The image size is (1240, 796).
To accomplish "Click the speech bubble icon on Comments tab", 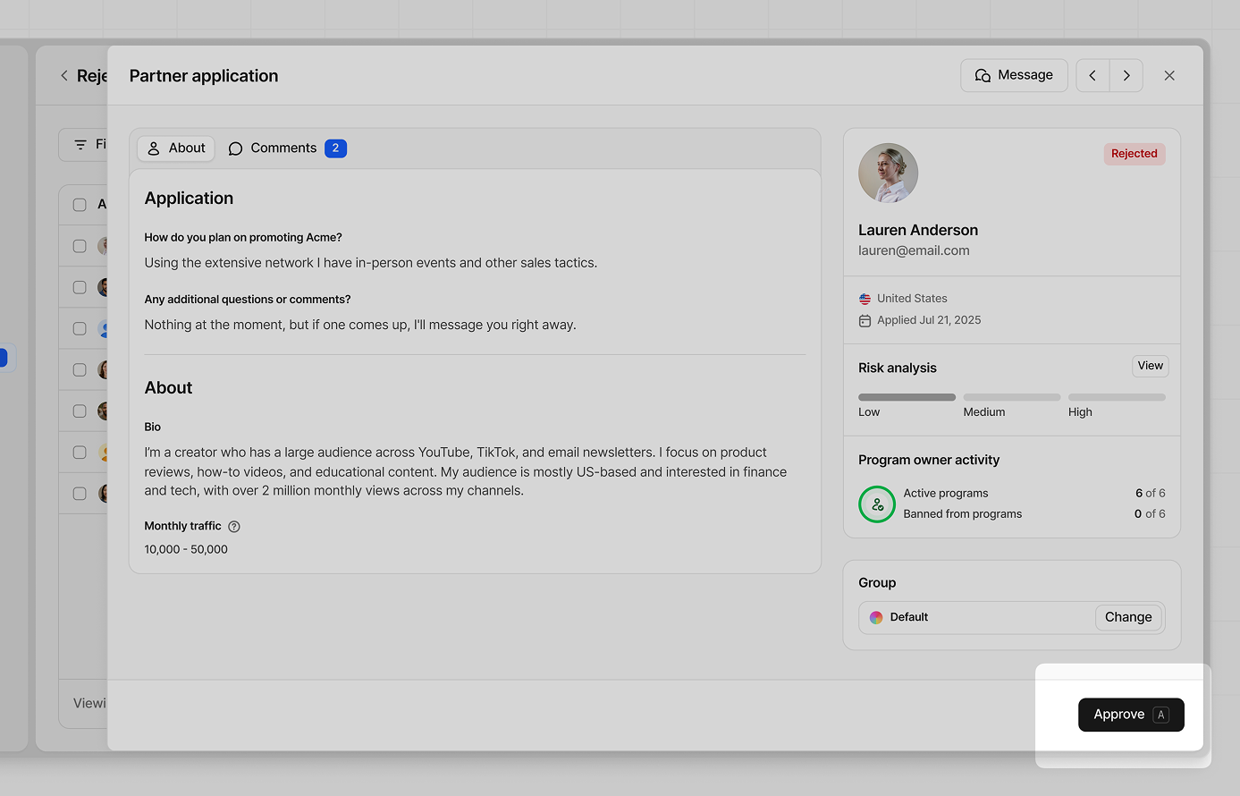I will pyautogui.click(x=235, y=148).
